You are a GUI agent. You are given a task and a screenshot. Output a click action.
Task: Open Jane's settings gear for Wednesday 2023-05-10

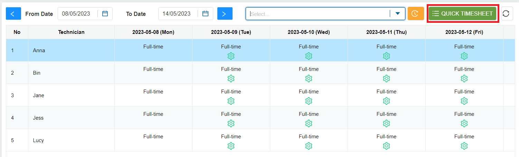click(x=309, y=101)
